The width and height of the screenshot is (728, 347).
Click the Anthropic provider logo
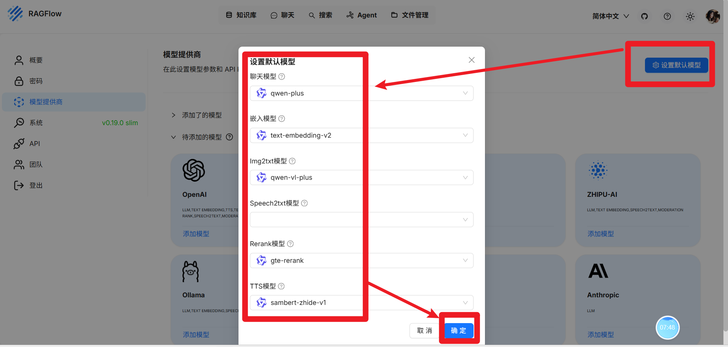[598, 271]
